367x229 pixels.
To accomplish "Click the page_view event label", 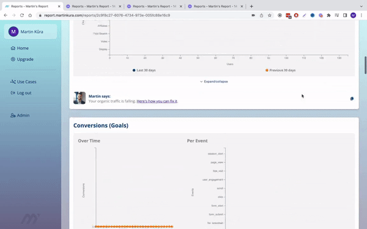I will coord(217,162).
